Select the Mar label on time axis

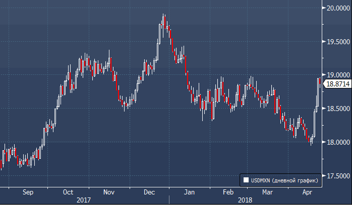pos(267,192)
